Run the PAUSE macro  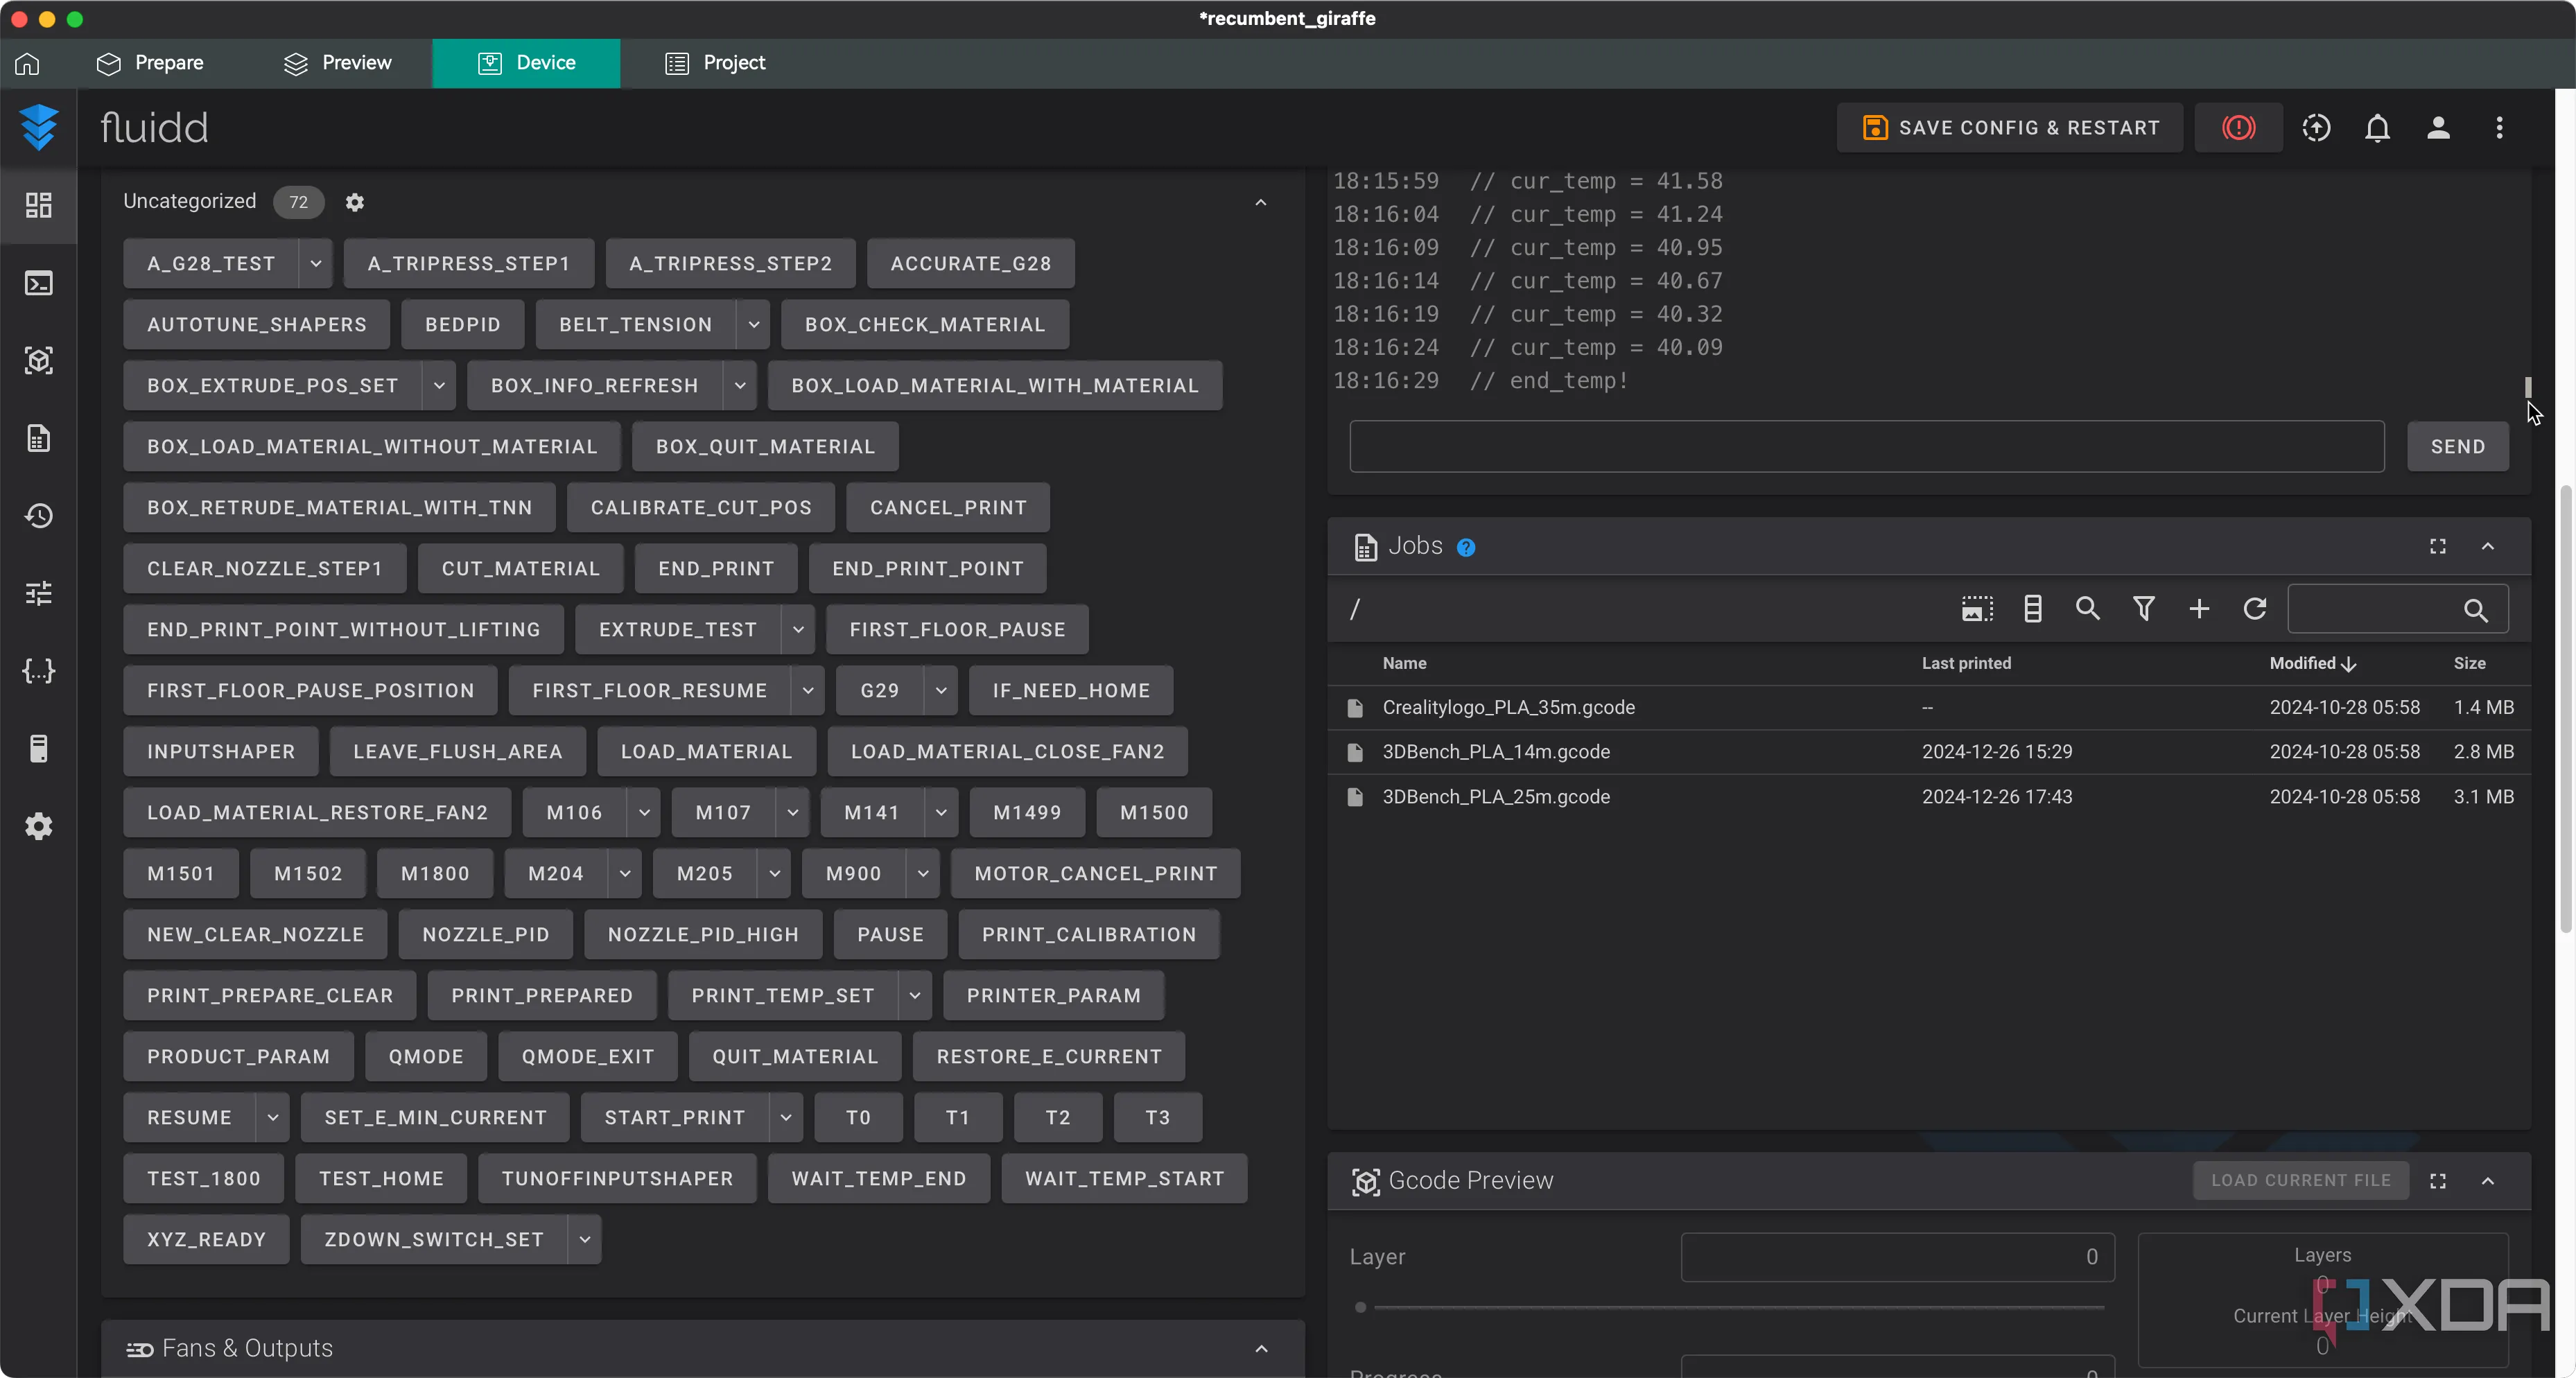pyautogui.click(x=890, y=935)
